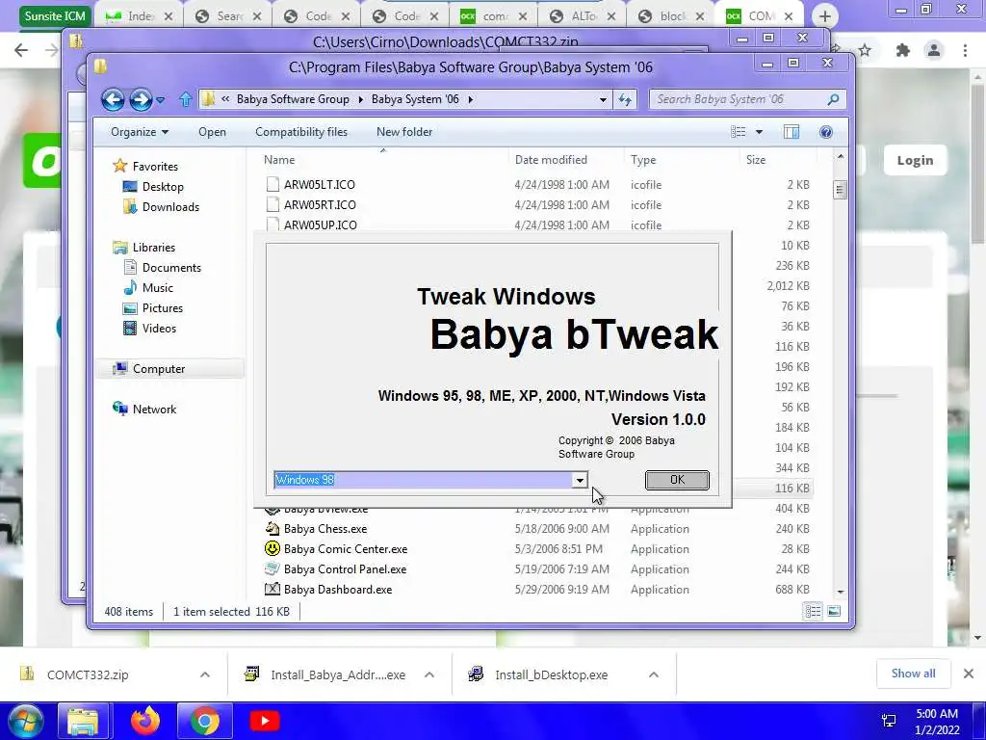Click the Babya Comic Center smiley icon
Image resolution: width=986 pixels, height=740 pixels.
coord(272,548)
